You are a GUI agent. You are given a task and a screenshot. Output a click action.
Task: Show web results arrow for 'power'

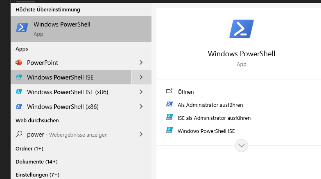coord(141,134)
